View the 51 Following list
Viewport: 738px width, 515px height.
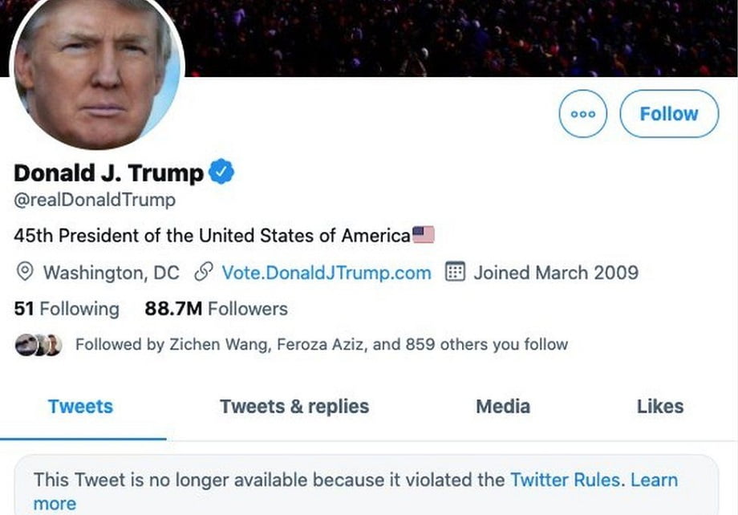tap(67, 309)
